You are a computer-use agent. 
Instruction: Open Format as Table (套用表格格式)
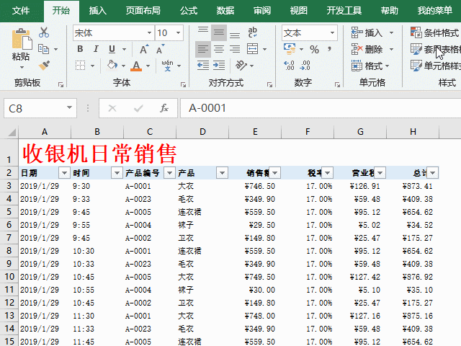click(x=435, y=49)
